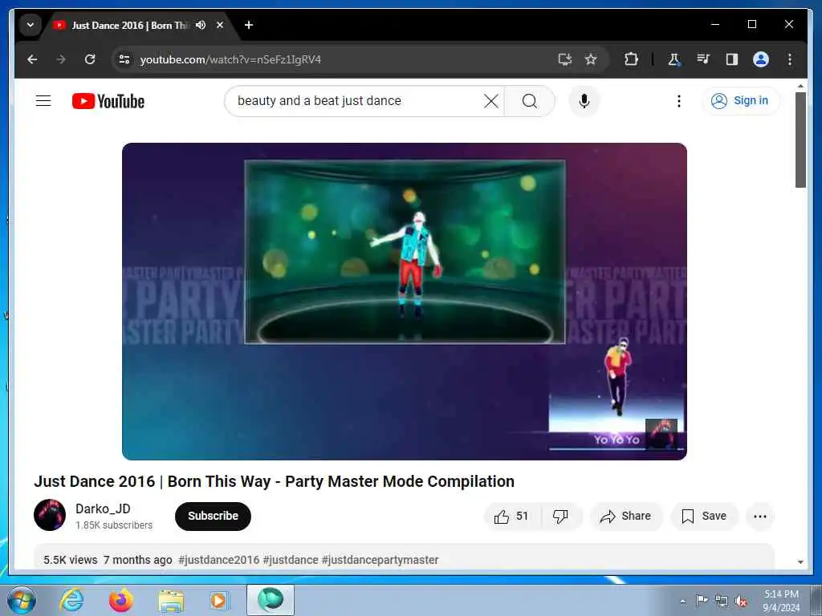The width and height of the screenshot is (822, 616).
Task: Open the Chrome Labs flask icon
Action: 674,59
